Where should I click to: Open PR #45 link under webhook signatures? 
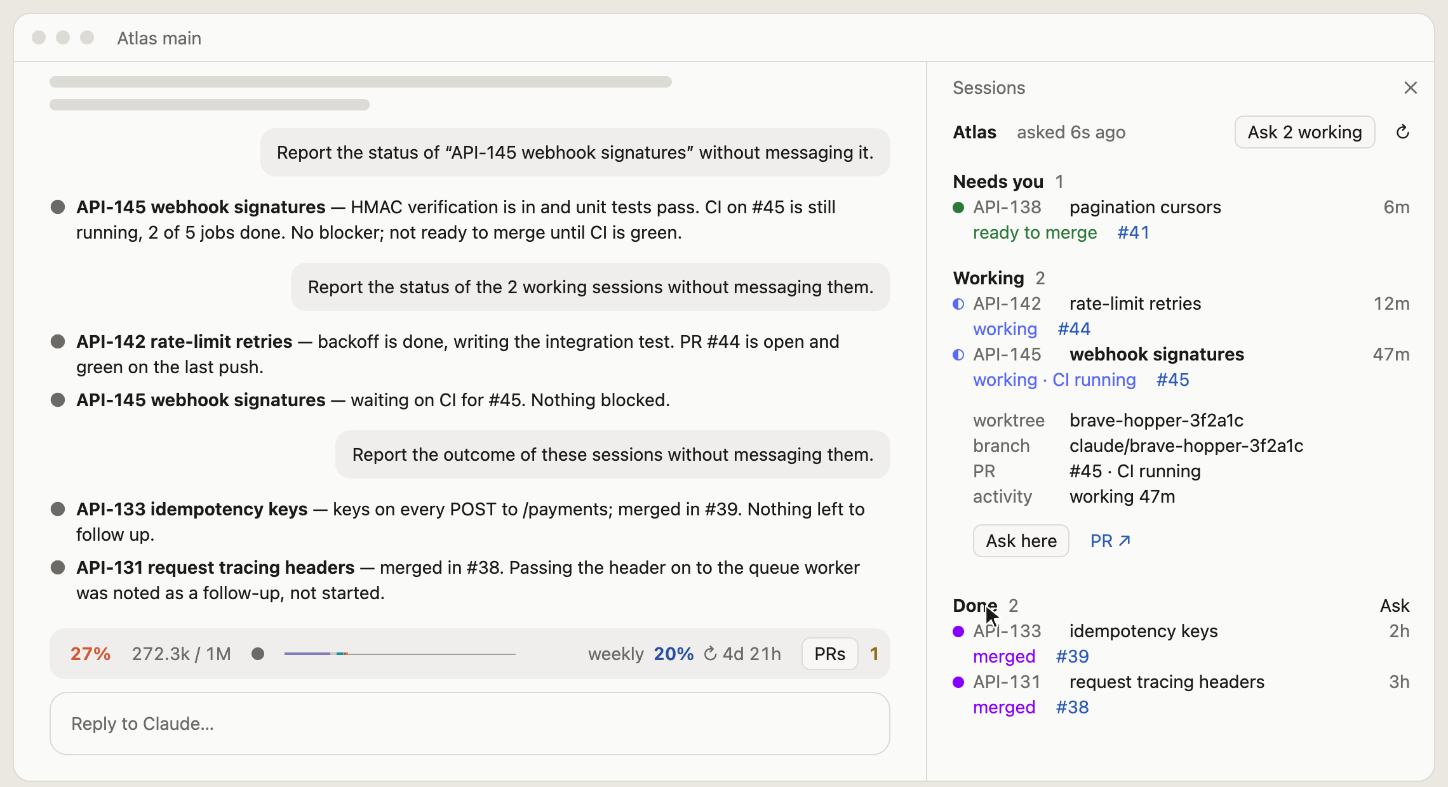click(x=1172, y=380)
